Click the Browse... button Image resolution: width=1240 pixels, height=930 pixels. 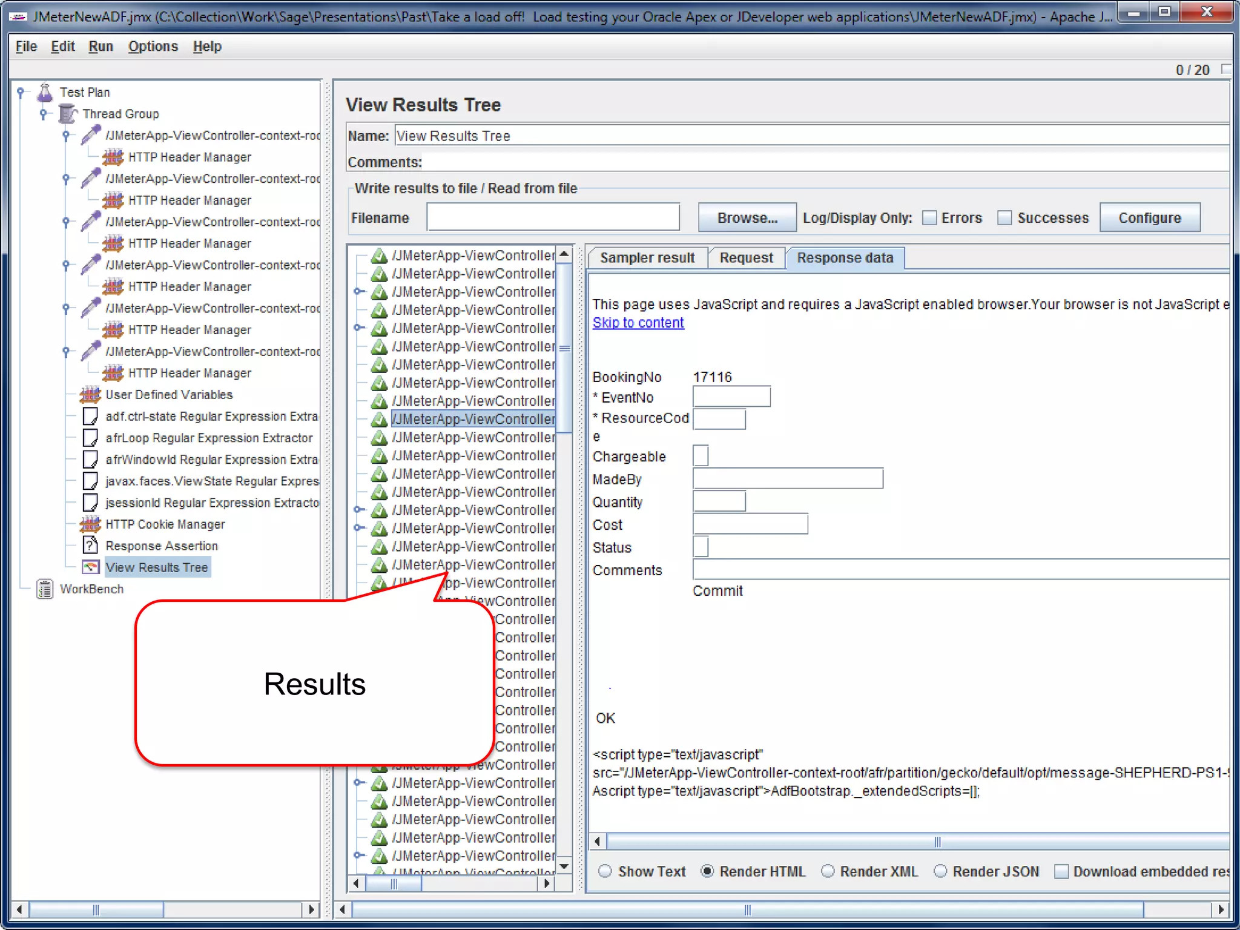pos(747,218)
